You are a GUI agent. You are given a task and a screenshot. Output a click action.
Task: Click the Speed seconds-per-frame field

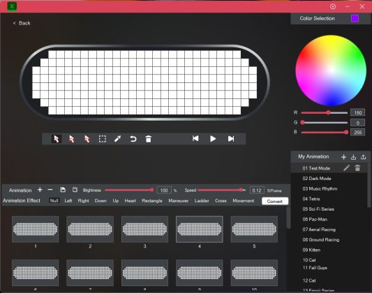pos(257,190)
